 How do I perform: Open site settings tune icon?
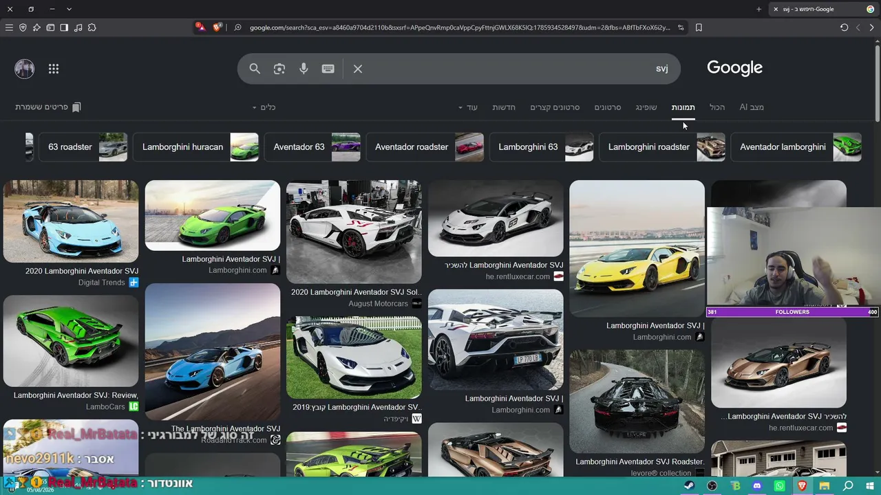pyautogui.click(x=681, y=27)
